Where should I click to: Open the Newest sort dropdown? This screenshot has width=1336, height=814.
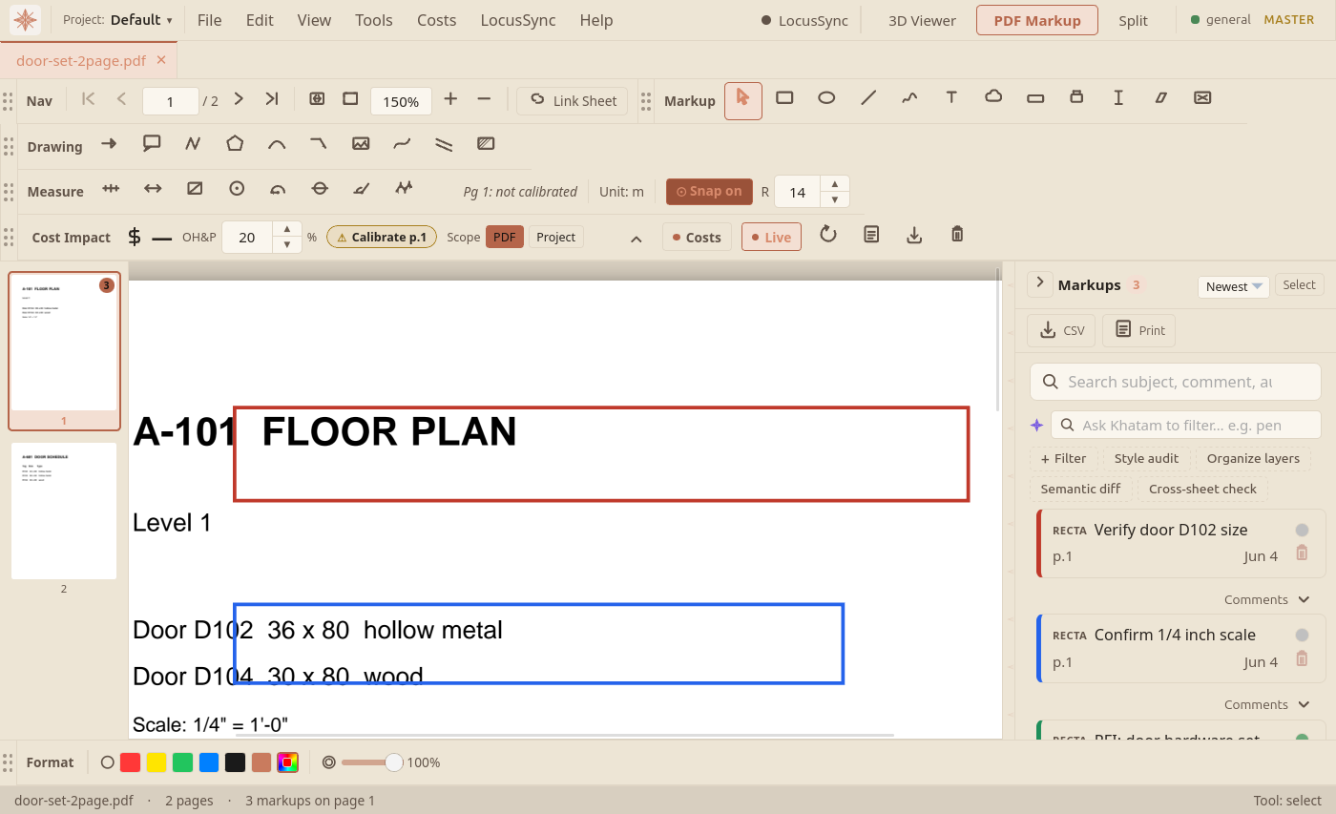1234,286
